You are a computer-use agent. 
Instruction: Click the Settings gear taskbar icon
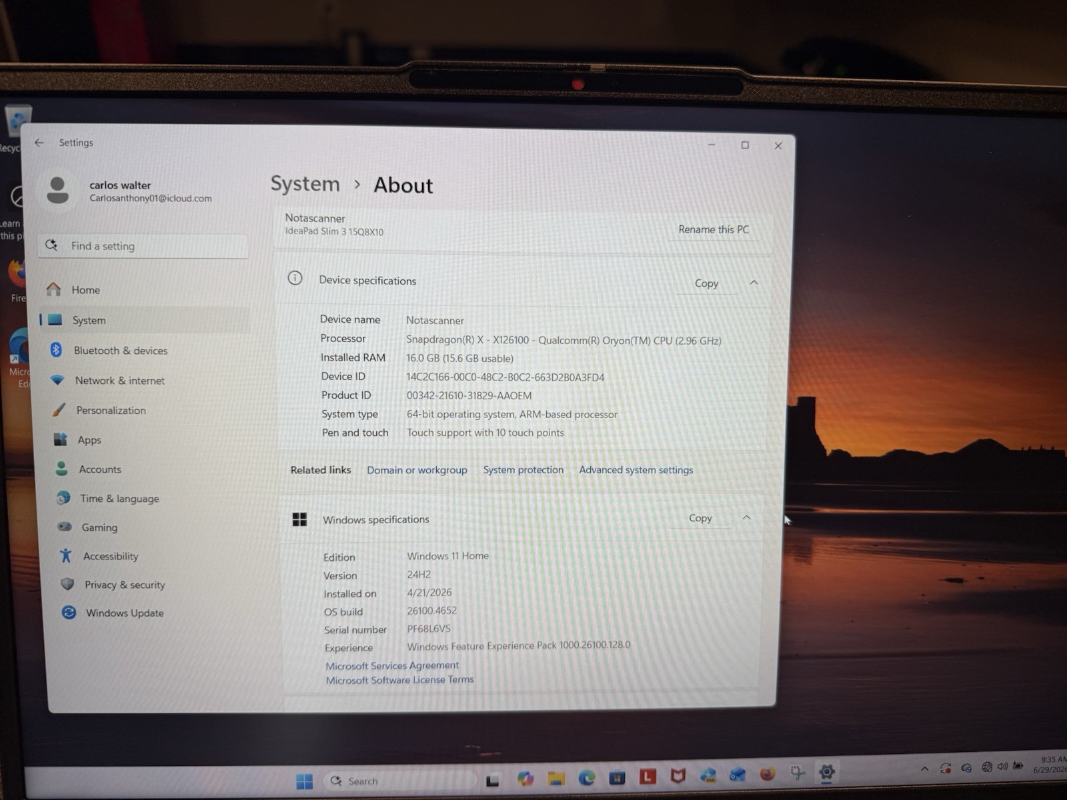pos(827,772)
